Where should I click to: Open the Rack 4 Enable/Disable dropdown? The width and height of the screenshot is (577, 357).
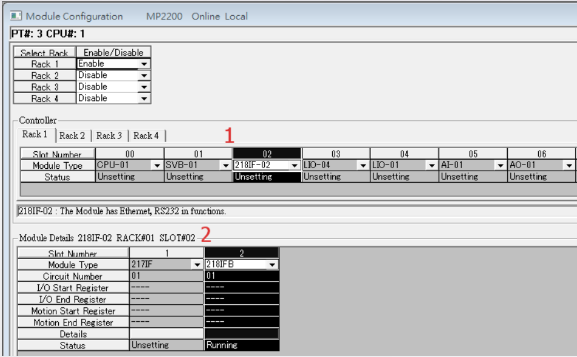[144, 99]
